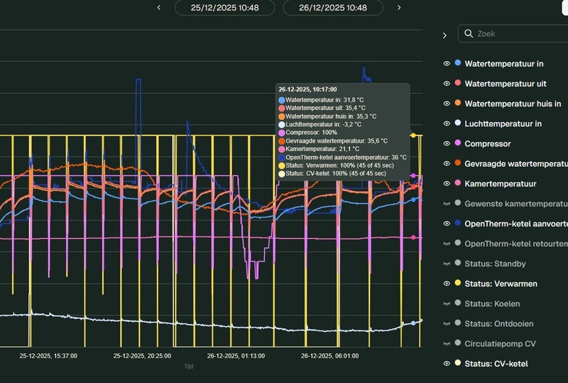Screen dimensions: 568x383
Task: Click hidden-eye icon for Circulatiepomp CV
Action: point(447,344)
